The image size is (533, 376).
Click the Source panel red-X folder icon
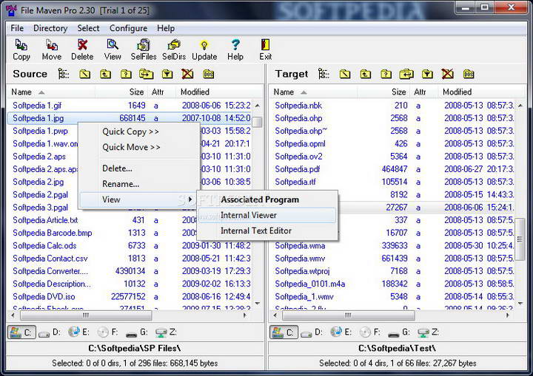click(187, 74)
